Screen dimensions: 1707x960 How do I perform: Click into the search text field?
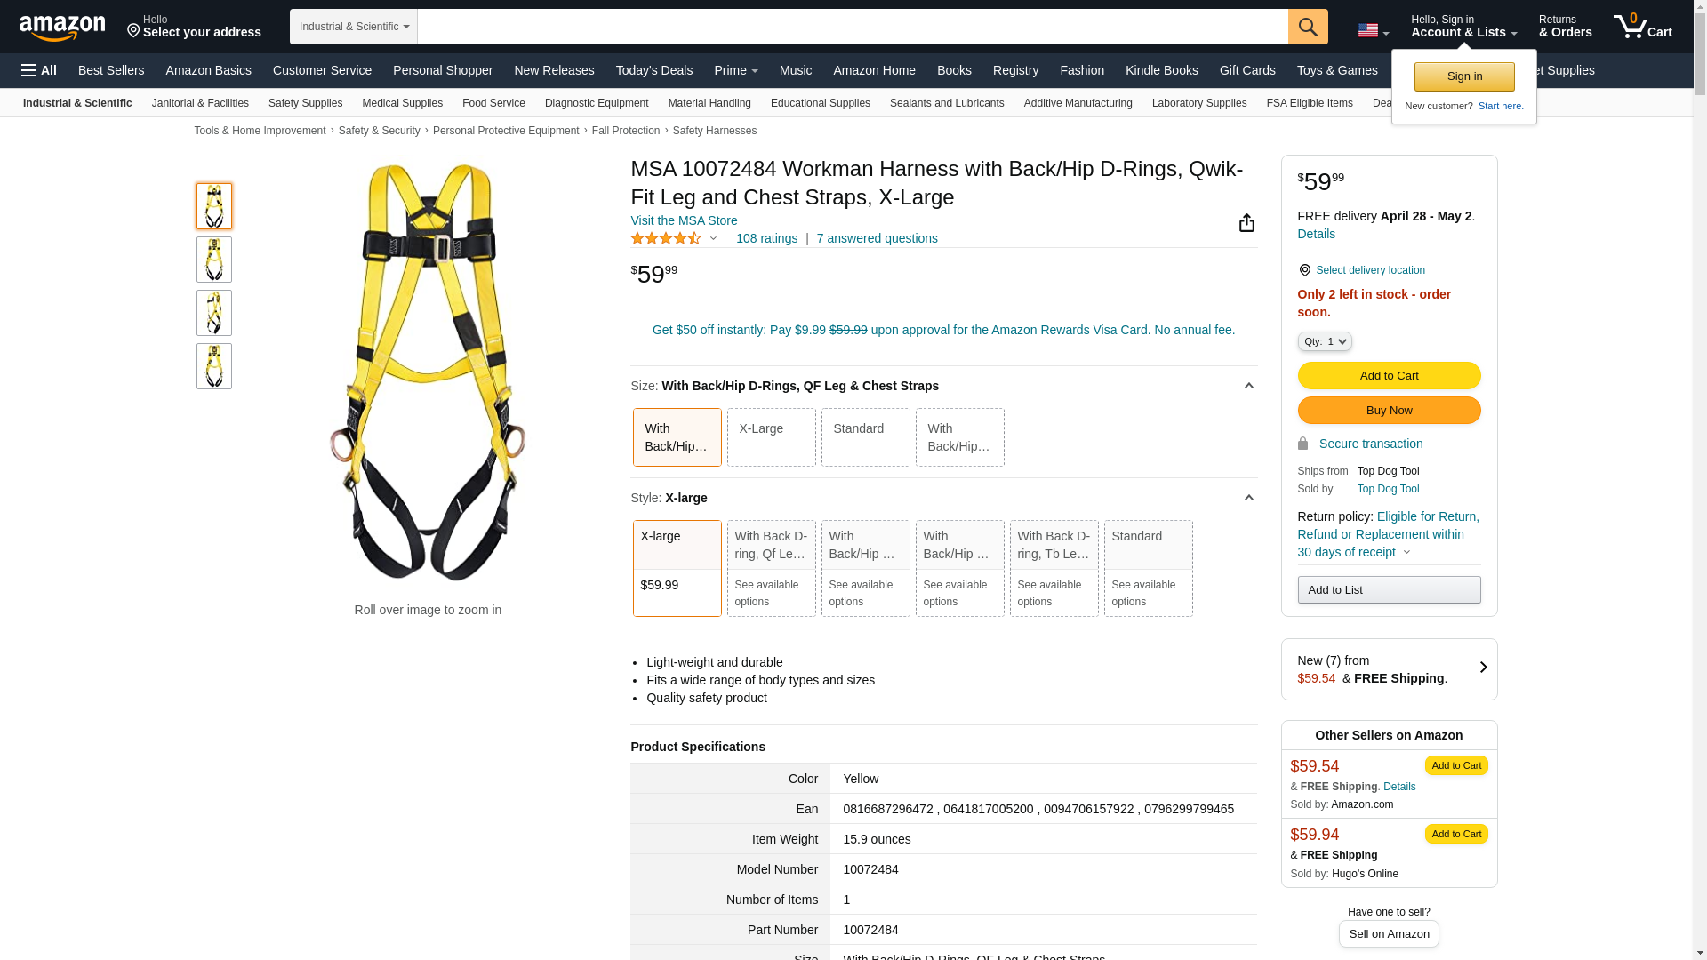point(852,27)
